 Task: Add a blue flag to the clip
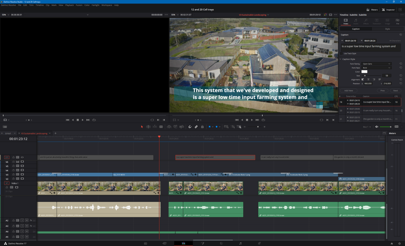point(209,127)
